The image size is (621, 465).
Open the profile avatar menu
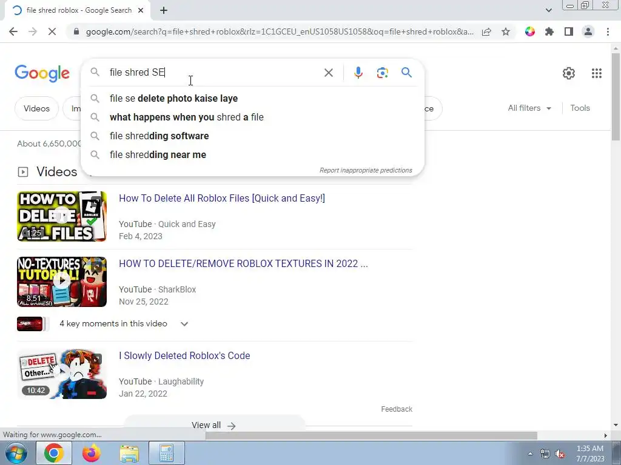(588, 31)
